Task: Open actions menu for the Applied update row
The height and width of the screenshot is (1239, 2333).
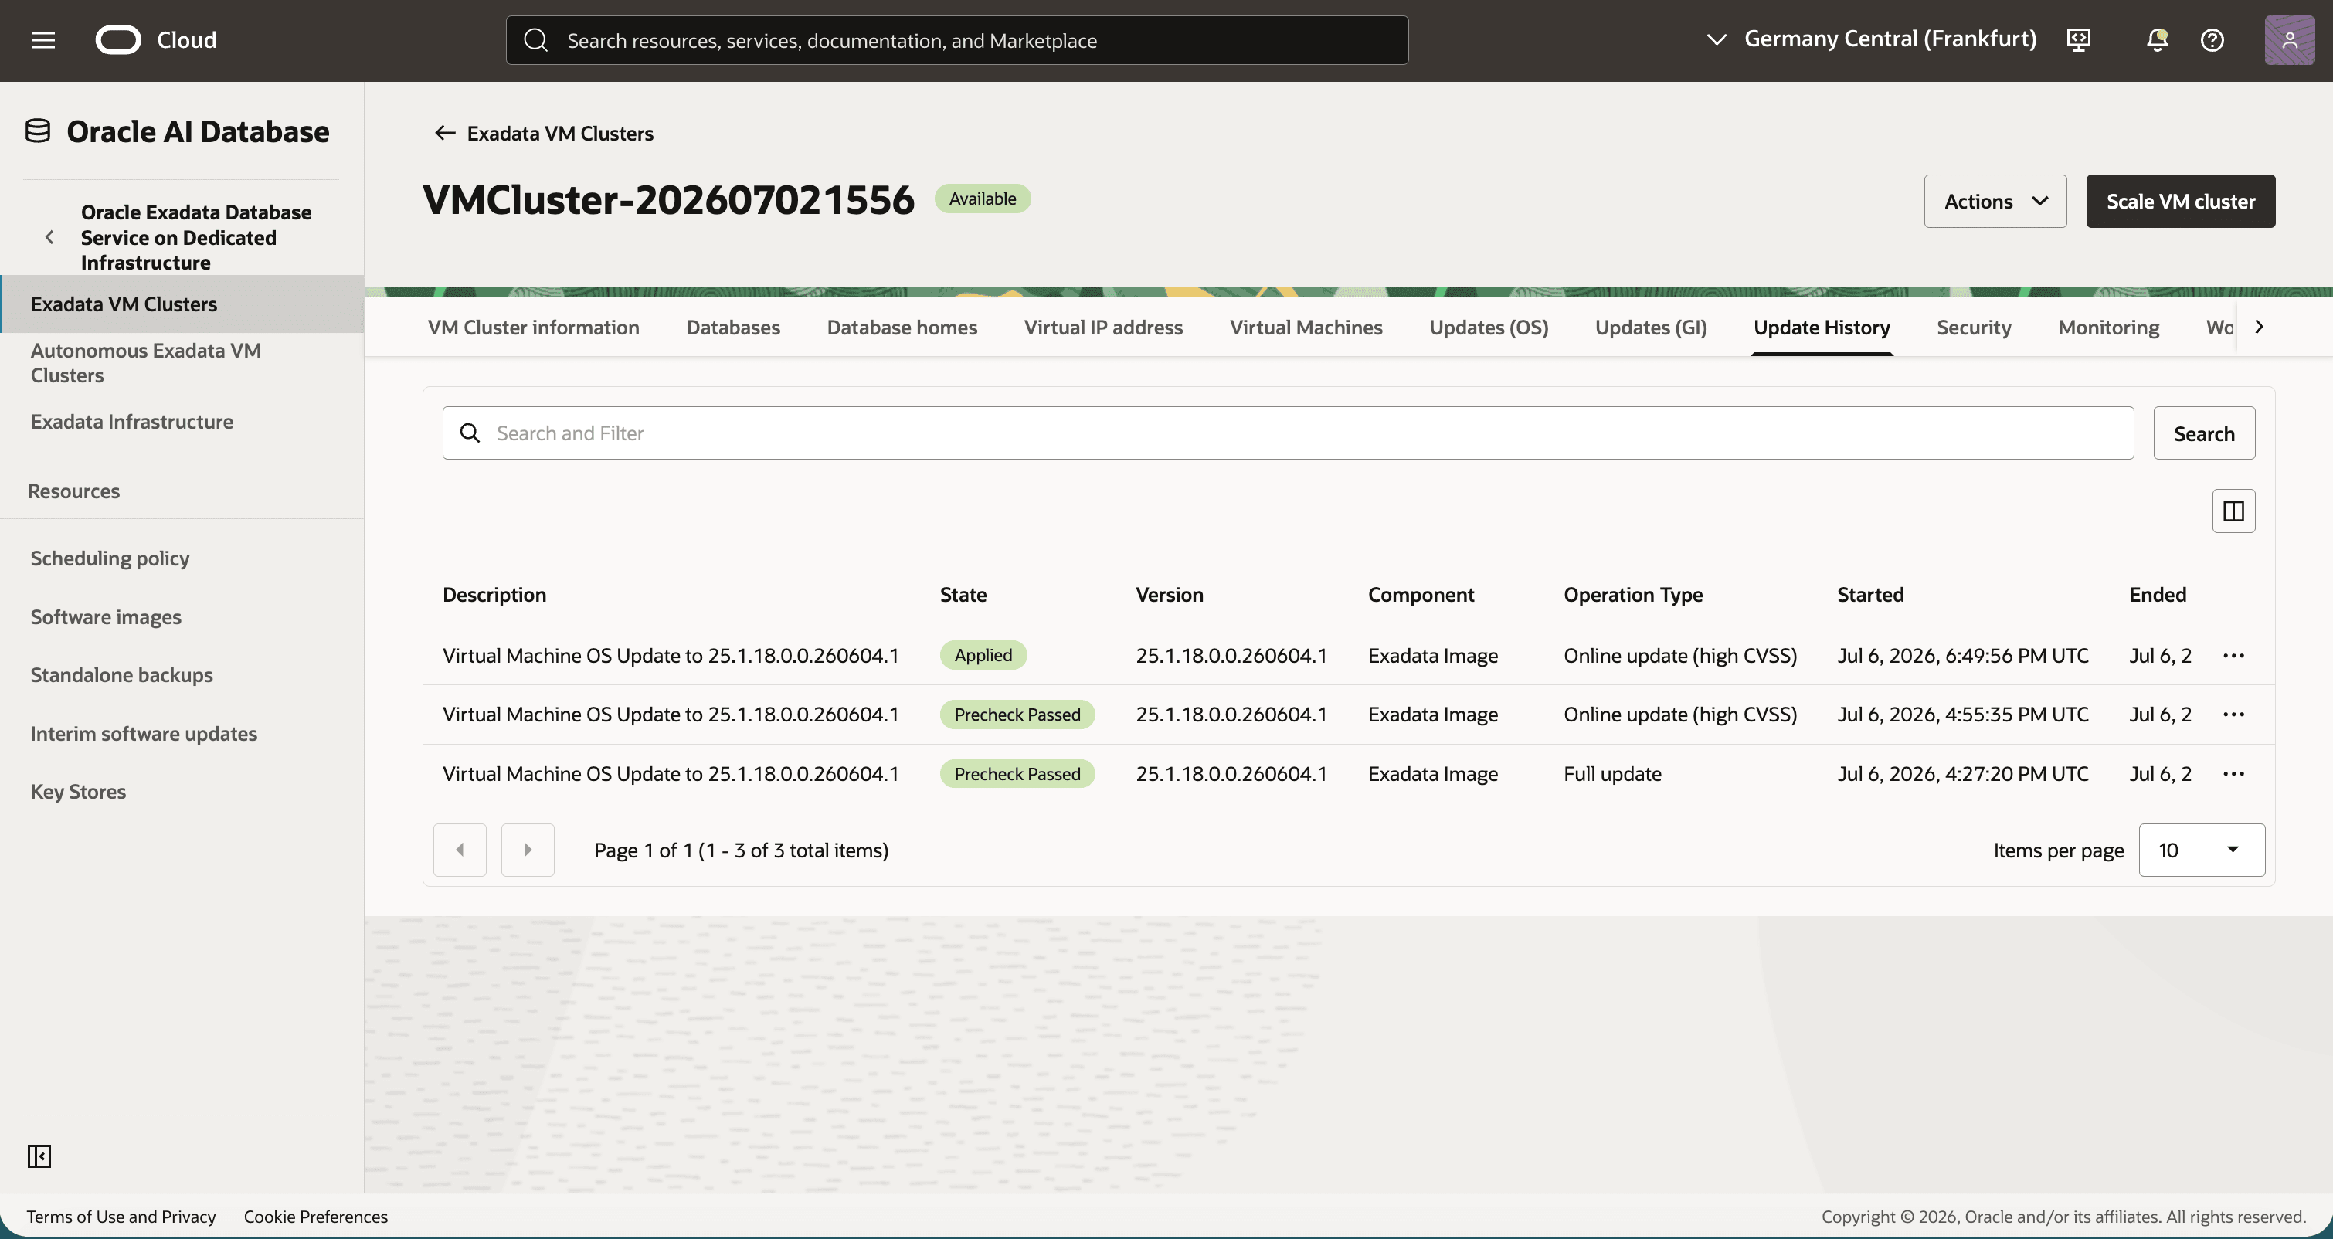Action: (2233, 655)
